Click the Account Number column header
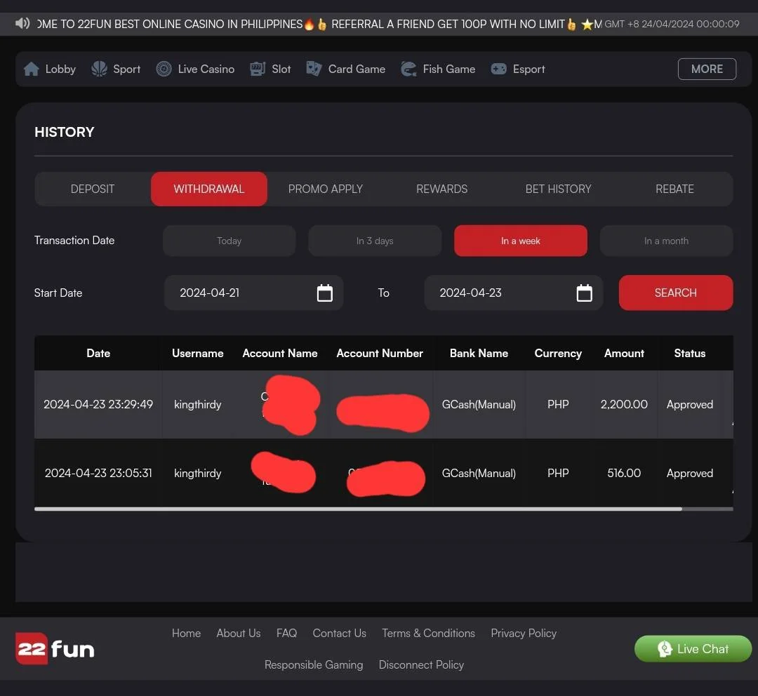Screen dimensions: 758x696 (x=380, y=354)
